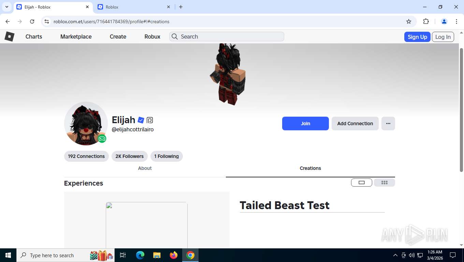The width and height of the screenshot is (464, 262).
Task: Join Elijah's current game
Action: (x=305, y=123)
